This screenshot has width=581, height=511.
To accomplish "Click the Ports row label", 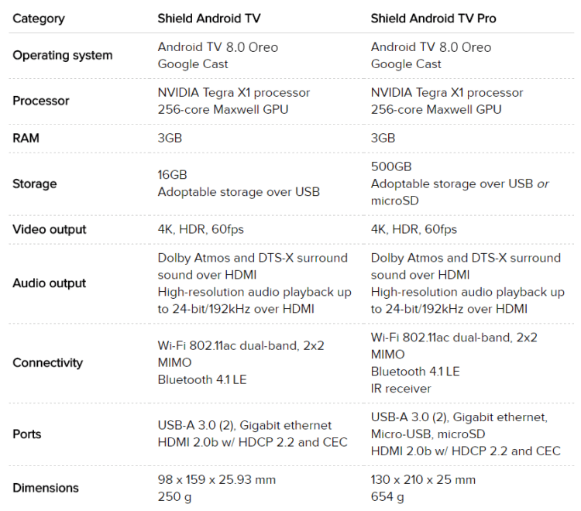I will pos(27,434).
